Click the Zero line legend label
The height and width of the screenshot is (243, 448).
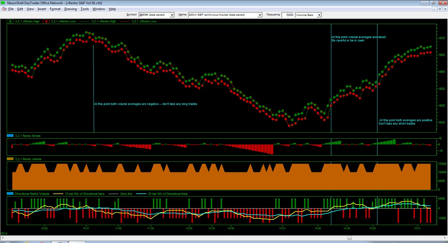pos(126,194)
